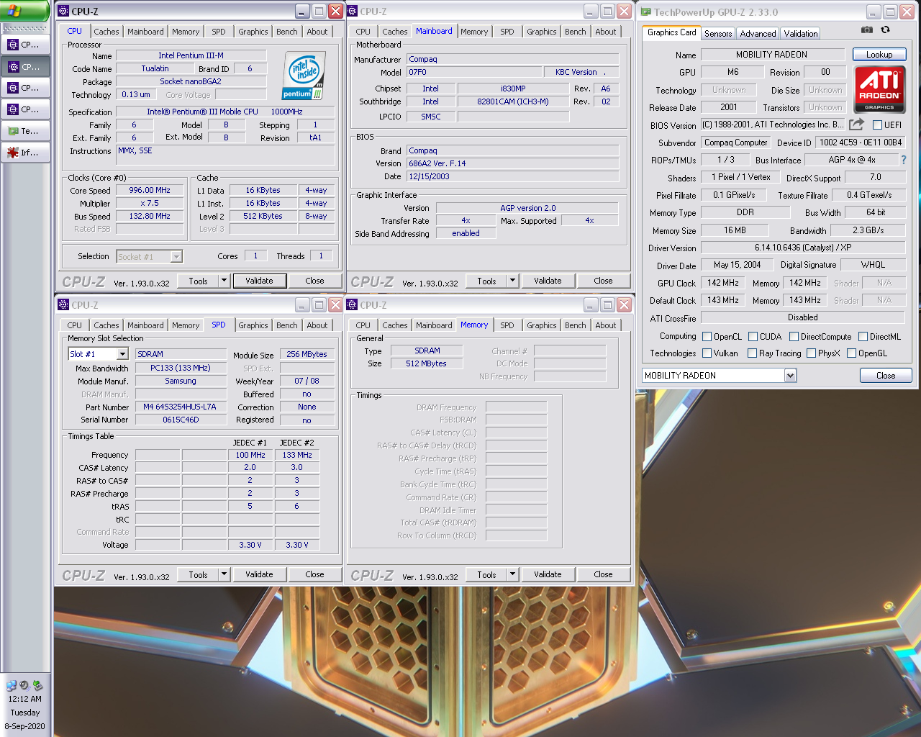Image resolution: width=921 pixels, height=737 pixels.
Task: Click the Level 2 cache value 512 KBytes
Action: (x=263, y=216)
